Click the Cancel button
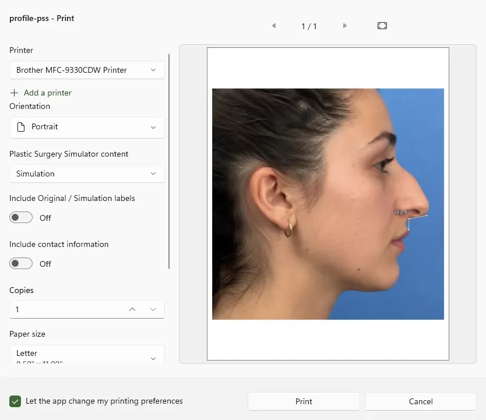The height and width of the screenshot is (420, 486). [x=421, y=401]
